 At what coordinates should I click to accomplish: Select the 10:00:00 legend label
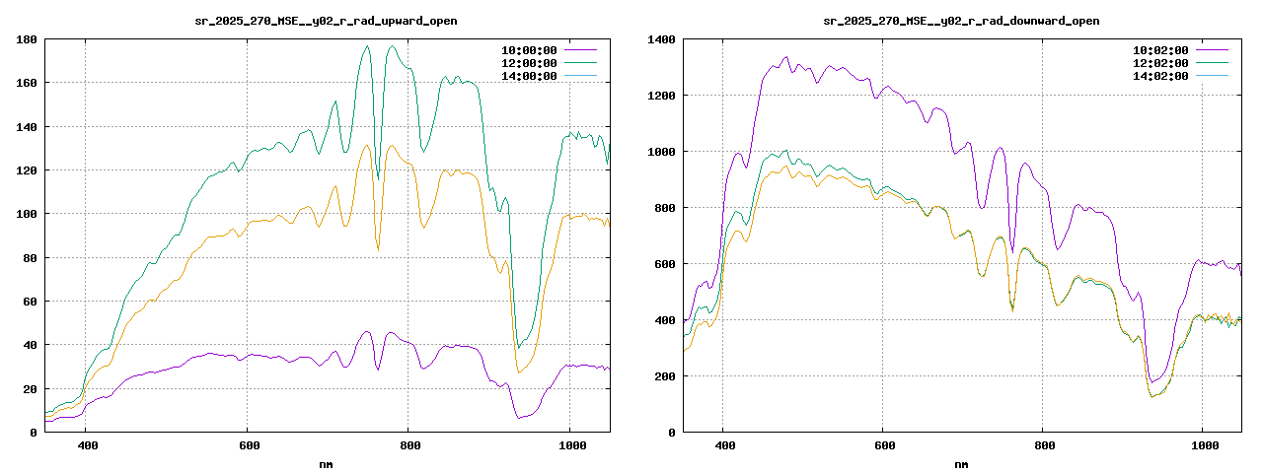pos(529,50)
